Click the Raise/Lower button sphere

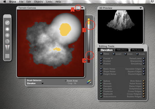click(144, 58)
